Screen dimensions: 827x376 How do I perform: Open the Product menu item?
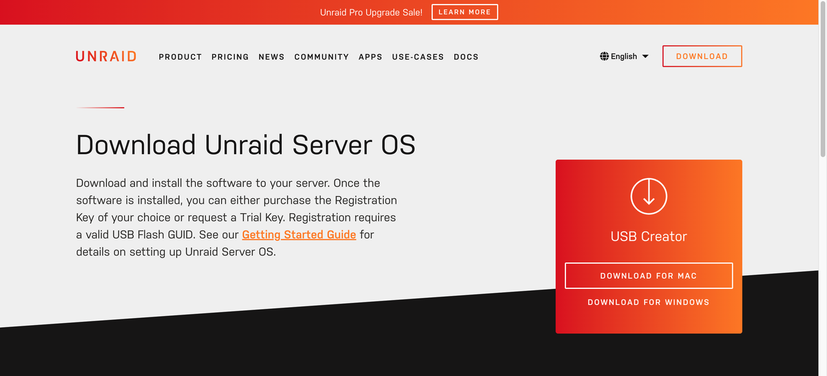pos(180,57)
